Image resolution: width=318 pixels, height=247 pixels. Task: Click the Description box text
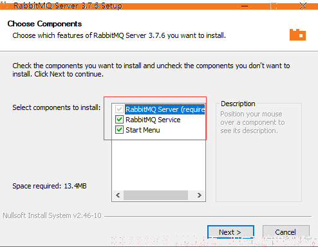point(252,122)
